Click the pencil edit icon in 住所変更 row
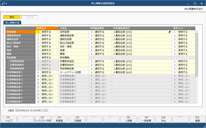 click(x=170, y=32)
